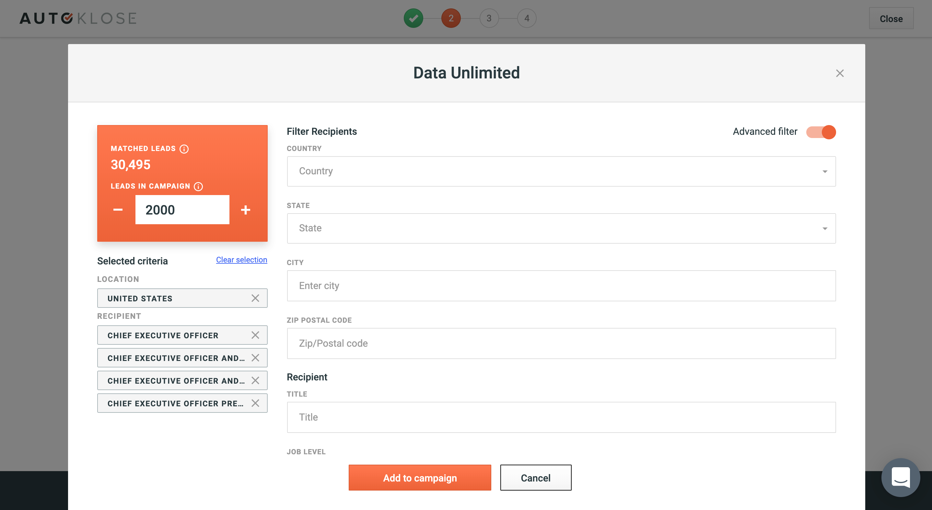Click the Matched Leads info icon
The height and width of the screenshot is (510, 932).
click(x=184, y=149)
